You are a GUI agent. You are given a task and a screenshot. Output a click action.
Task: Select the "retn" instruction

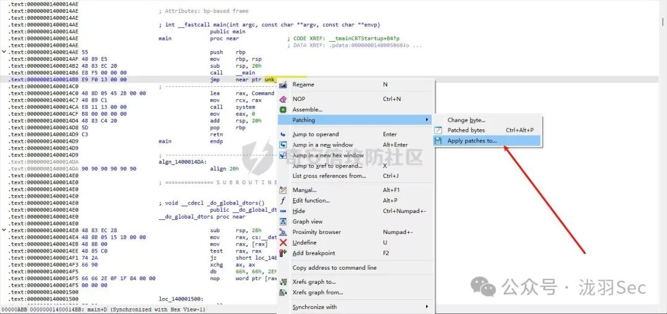tap(217, 134)
